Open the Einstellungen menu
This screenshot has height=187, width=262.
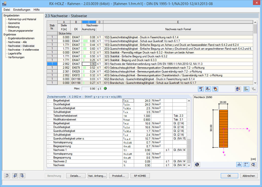tap(22, 10)
